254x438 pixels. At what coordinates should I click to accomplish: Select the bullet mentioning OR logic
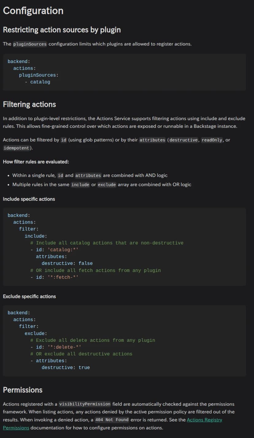[102, 185]
